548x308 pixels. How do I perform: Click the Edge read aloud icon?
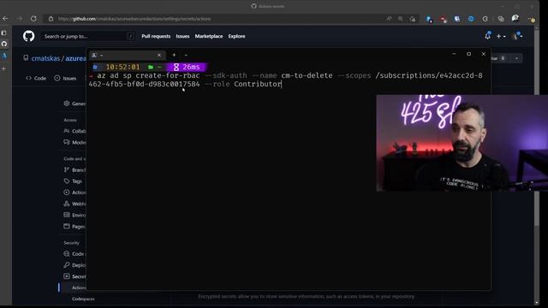389,19
